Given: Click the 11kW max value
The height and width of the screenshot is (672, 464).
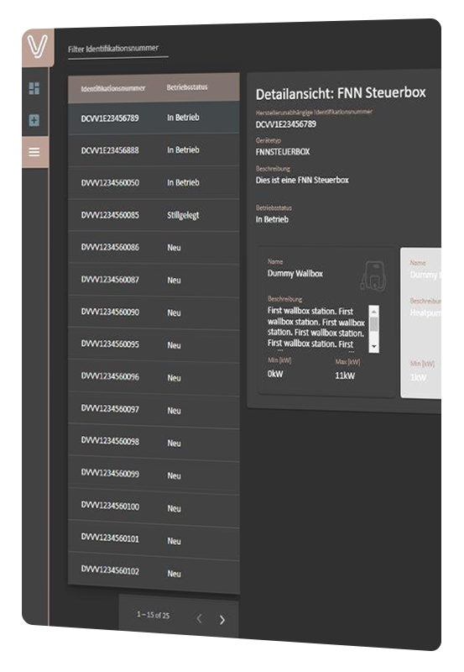Looking at the screenshot, I should tap(345, 375).
